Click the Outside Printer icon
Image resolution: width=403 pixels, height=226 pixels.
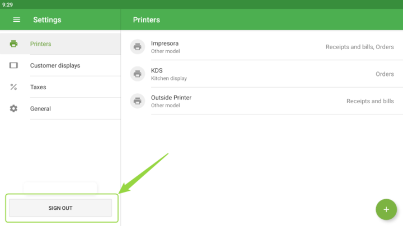coord(137,101)
